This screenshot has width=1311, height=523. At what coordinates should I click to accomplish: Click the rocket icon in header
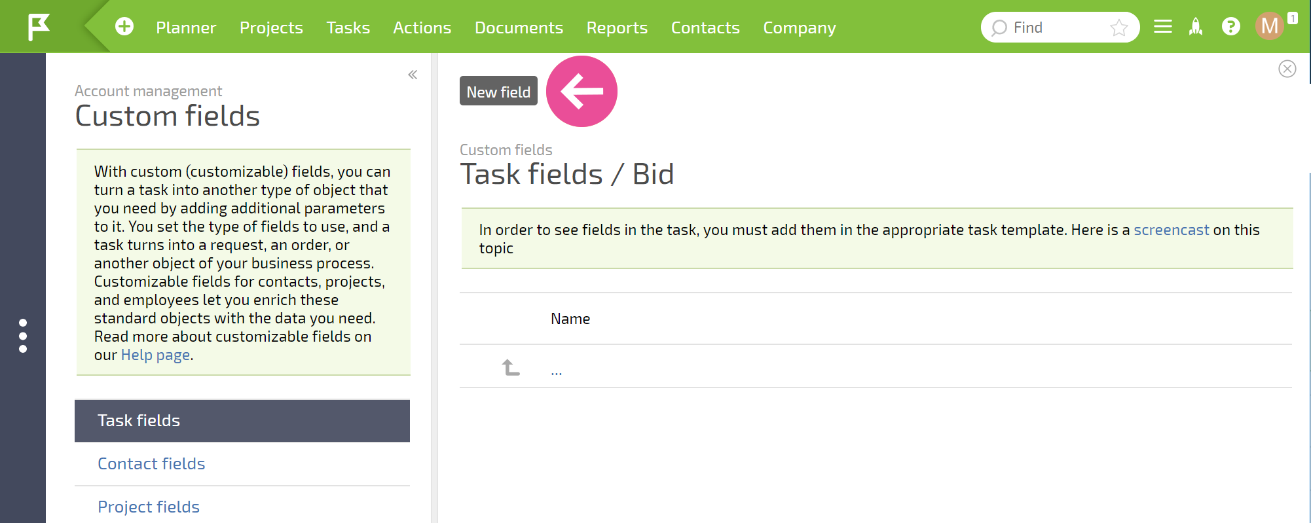1196,27
